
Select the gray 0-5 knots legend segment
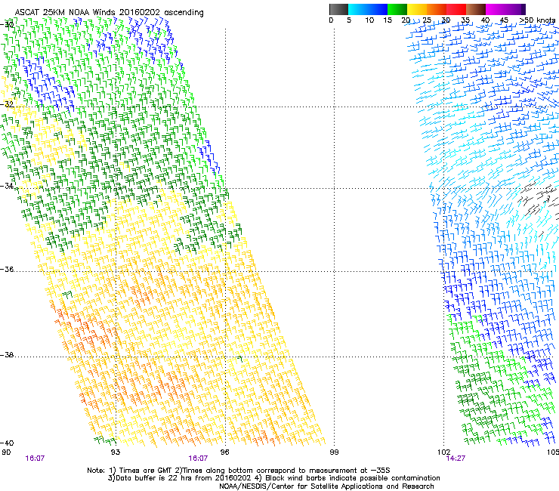click(338, 9)
